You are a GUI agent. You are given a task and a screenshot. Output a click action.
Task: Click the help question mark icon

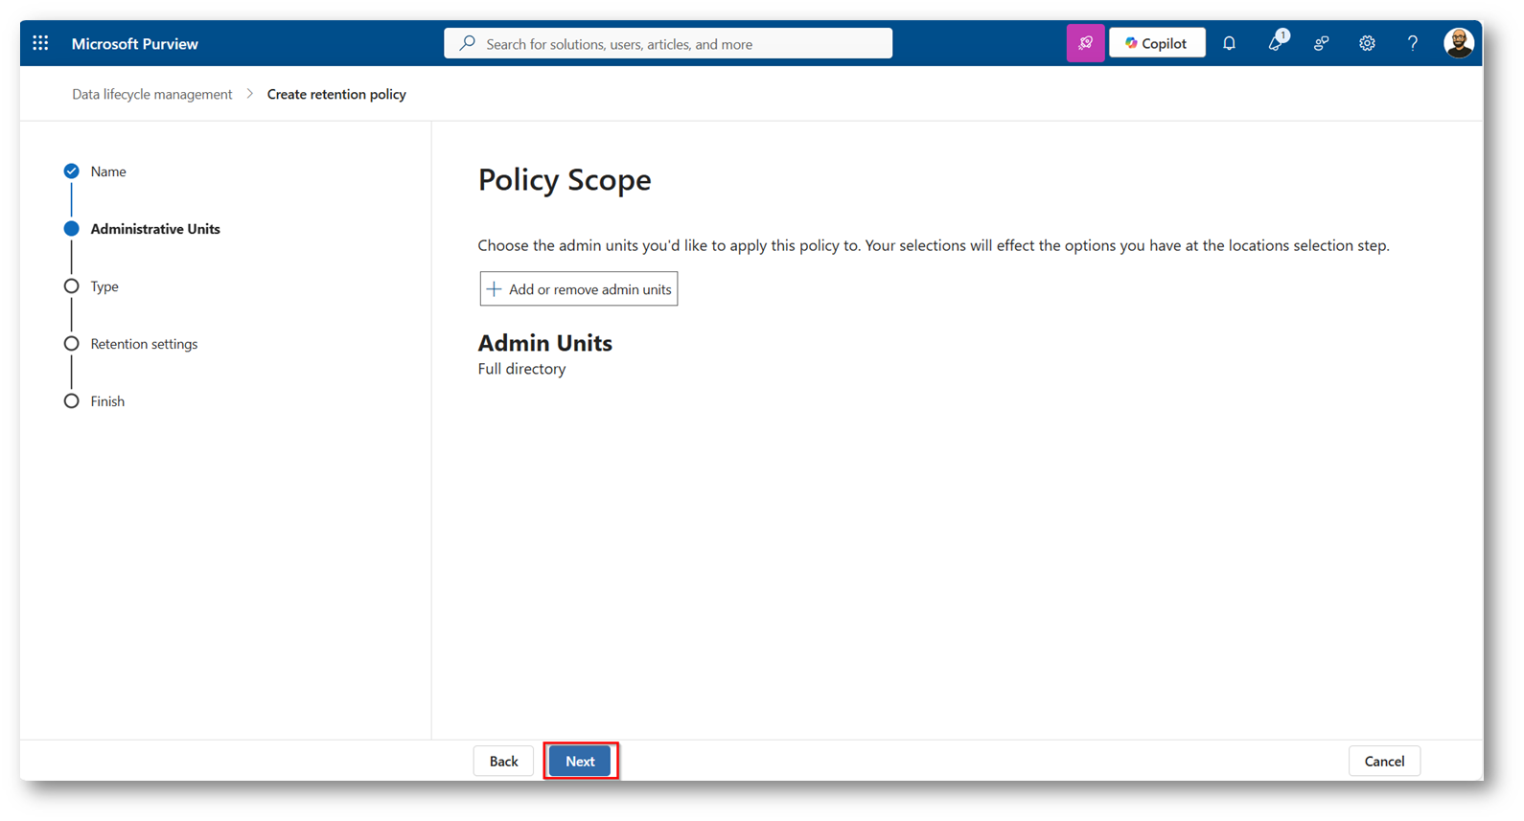[x=1412, y=43]
